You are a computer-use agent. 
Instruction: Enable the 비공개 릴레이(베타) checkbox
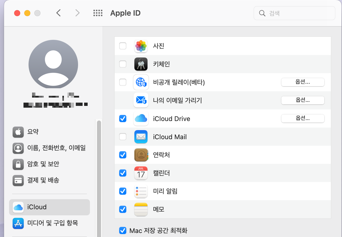[123, 82]
